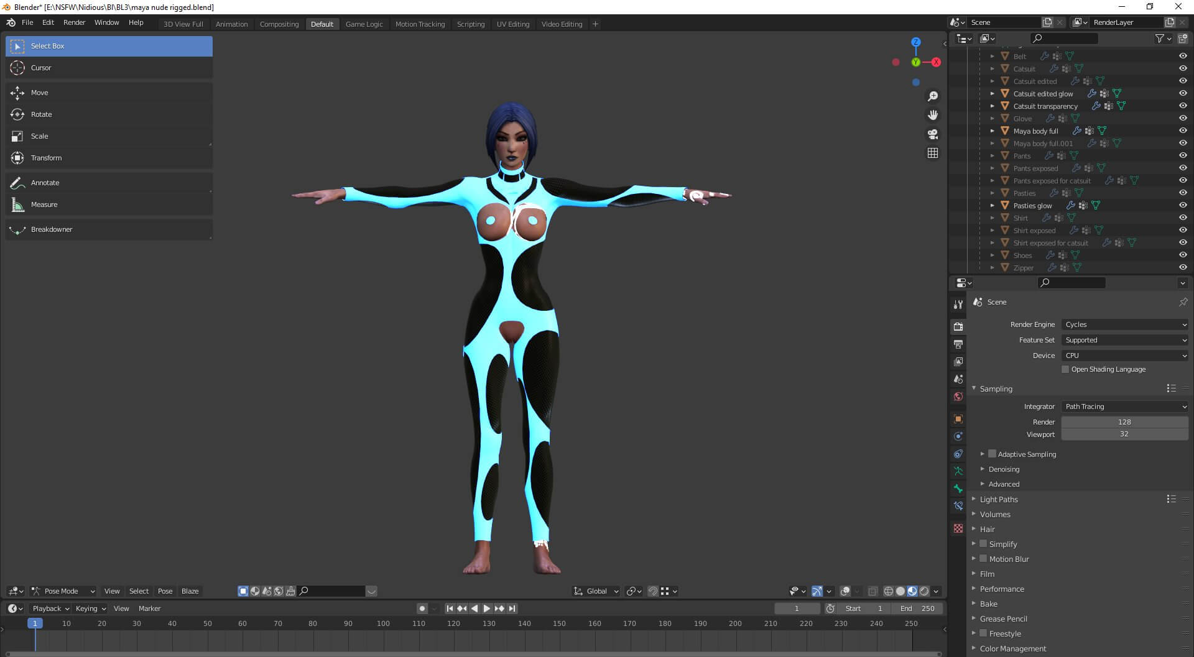The height and width of the screenshot is (657, 1194).
Task: Click the Blender logo menu icon
Action: point(11,22)
